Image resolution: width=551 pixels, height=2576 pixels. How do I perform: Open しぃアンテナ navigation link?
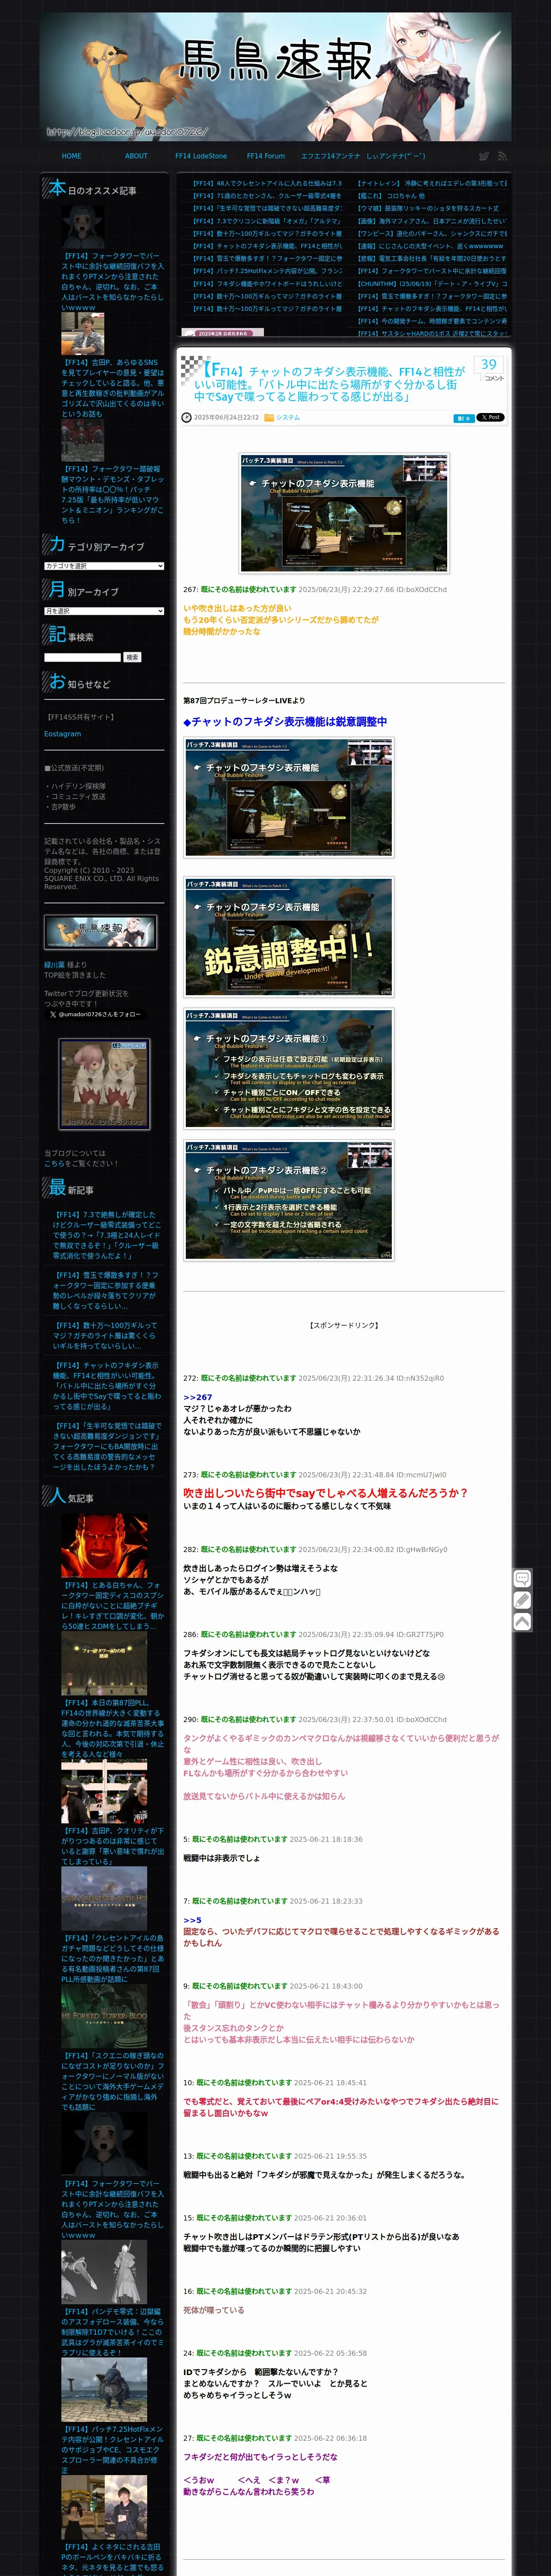tap(396, 156)
